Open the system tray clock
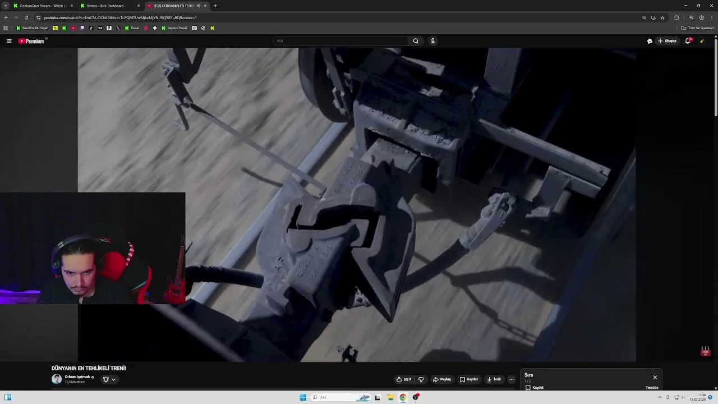This screenshot has width=718, height=404. pyautogui.click(x=698, y=397)
